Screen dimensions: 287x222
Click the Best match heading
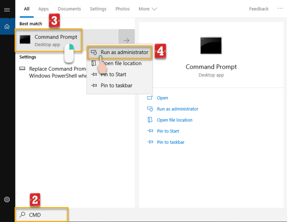31,24
